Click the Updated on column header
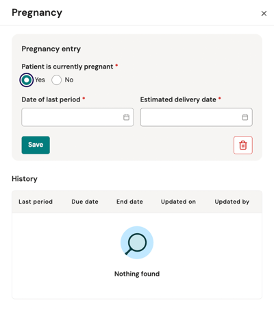The image size is (274, 312). pyautogui.click(x=178, y=202)
